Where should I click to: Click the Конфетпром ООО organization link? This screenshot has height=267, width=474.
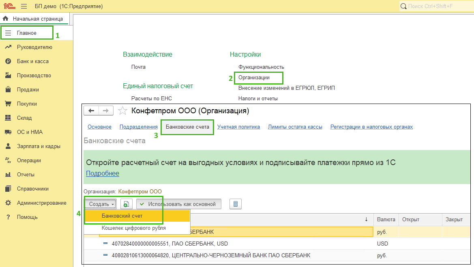point(140,192)
